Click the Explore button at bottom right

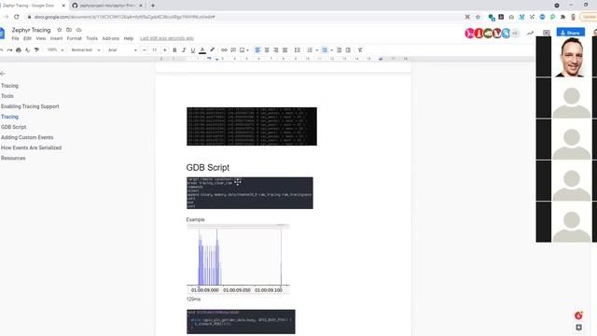pyautogui.click(x=578, y=328)
